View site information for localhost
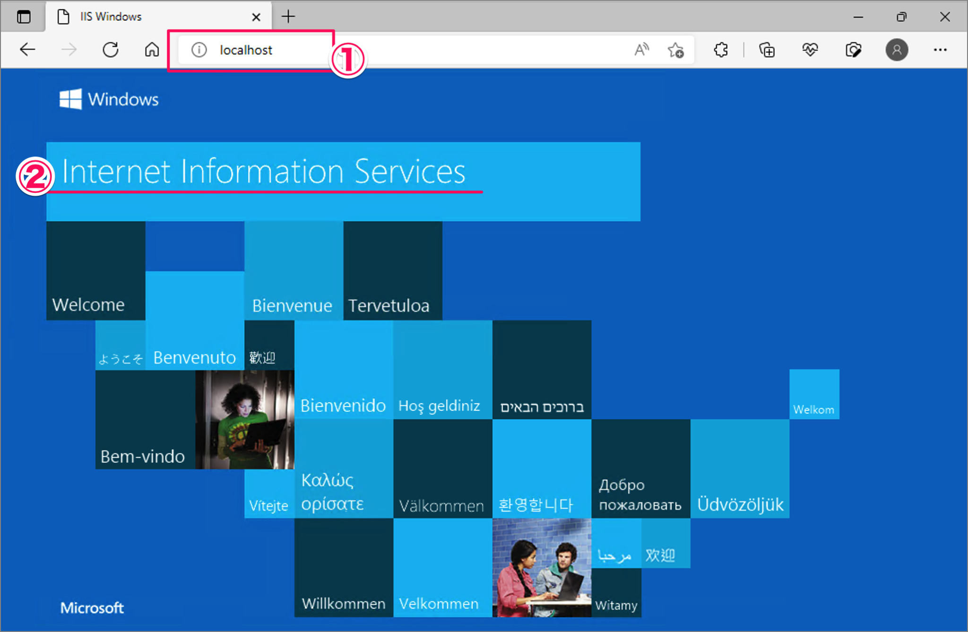Viewport: 968px width, 632px height. [199, 50]
